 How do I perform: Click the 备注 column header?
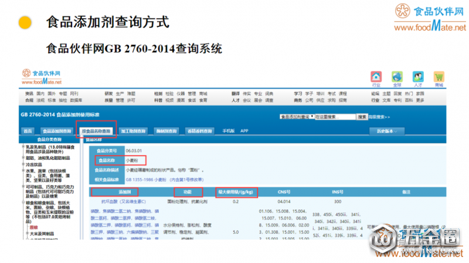(x=406, y=192)
